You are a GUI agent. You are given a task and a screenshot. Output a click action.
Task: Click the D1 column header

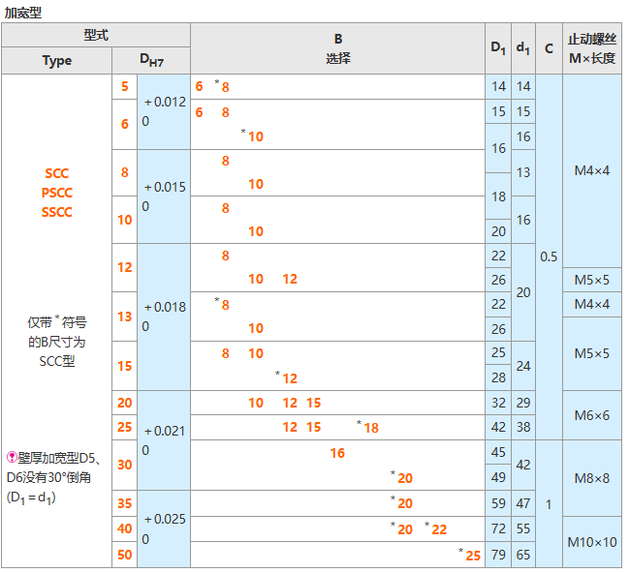pyautogui.click(x=498, y=48)
